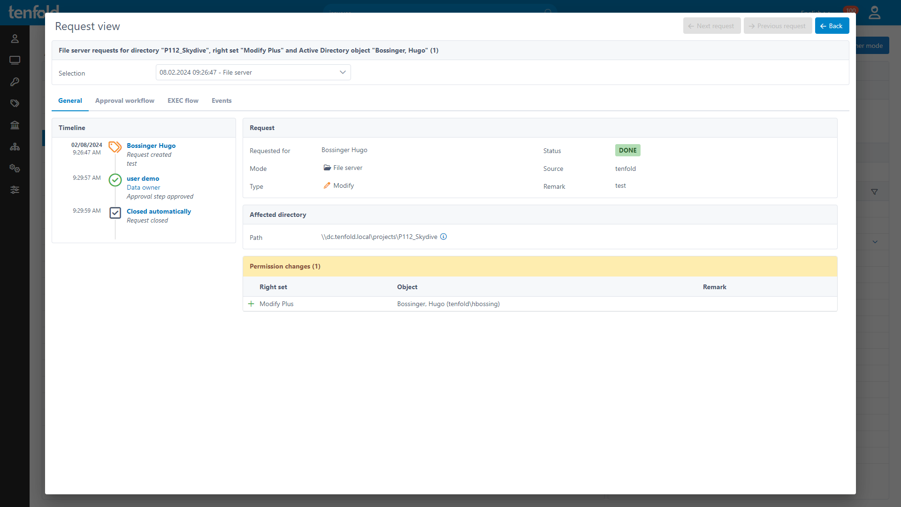Click the org hierarchy sidebar icon
This screenshot has width=901, height=507.
(x=15, y=146)
